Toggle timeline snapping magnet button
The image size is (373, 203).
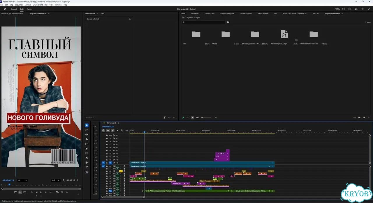point(108,131)
